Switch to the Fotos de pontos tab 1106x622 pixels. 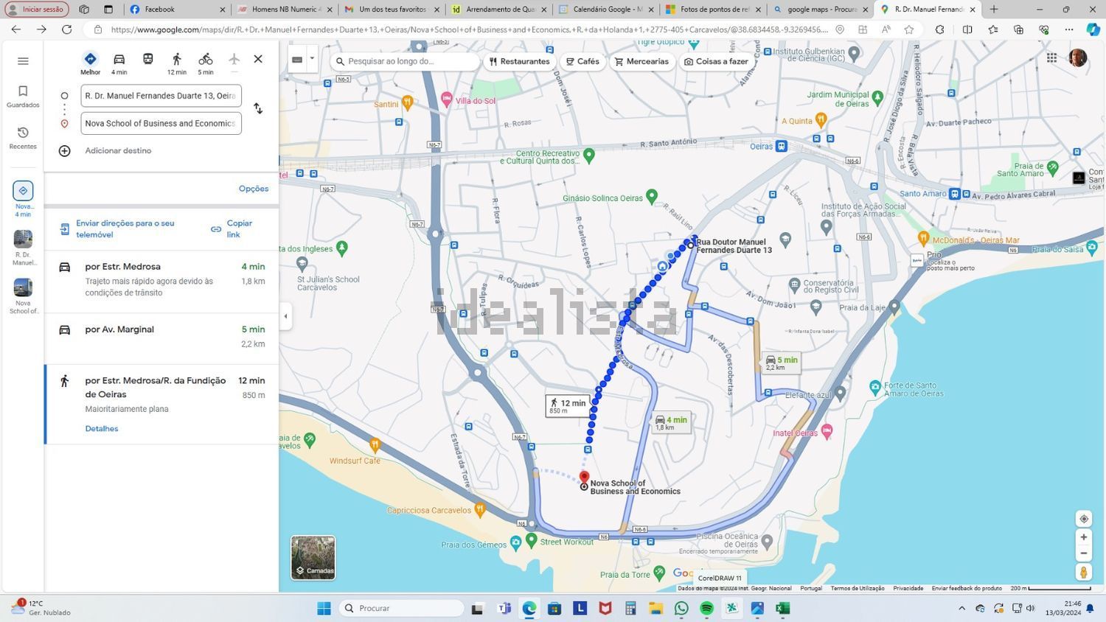pos(713,10)
